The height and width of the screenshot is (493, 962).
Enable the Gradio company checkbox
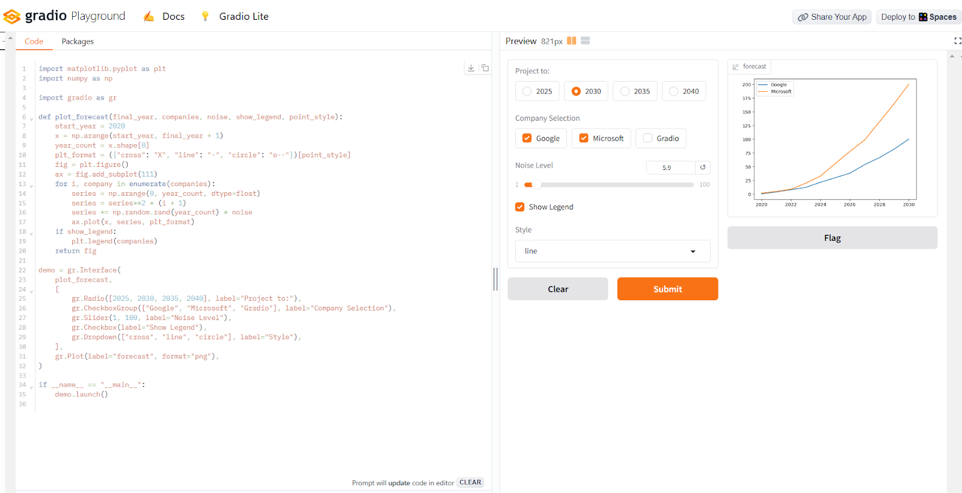coord(648,138)
